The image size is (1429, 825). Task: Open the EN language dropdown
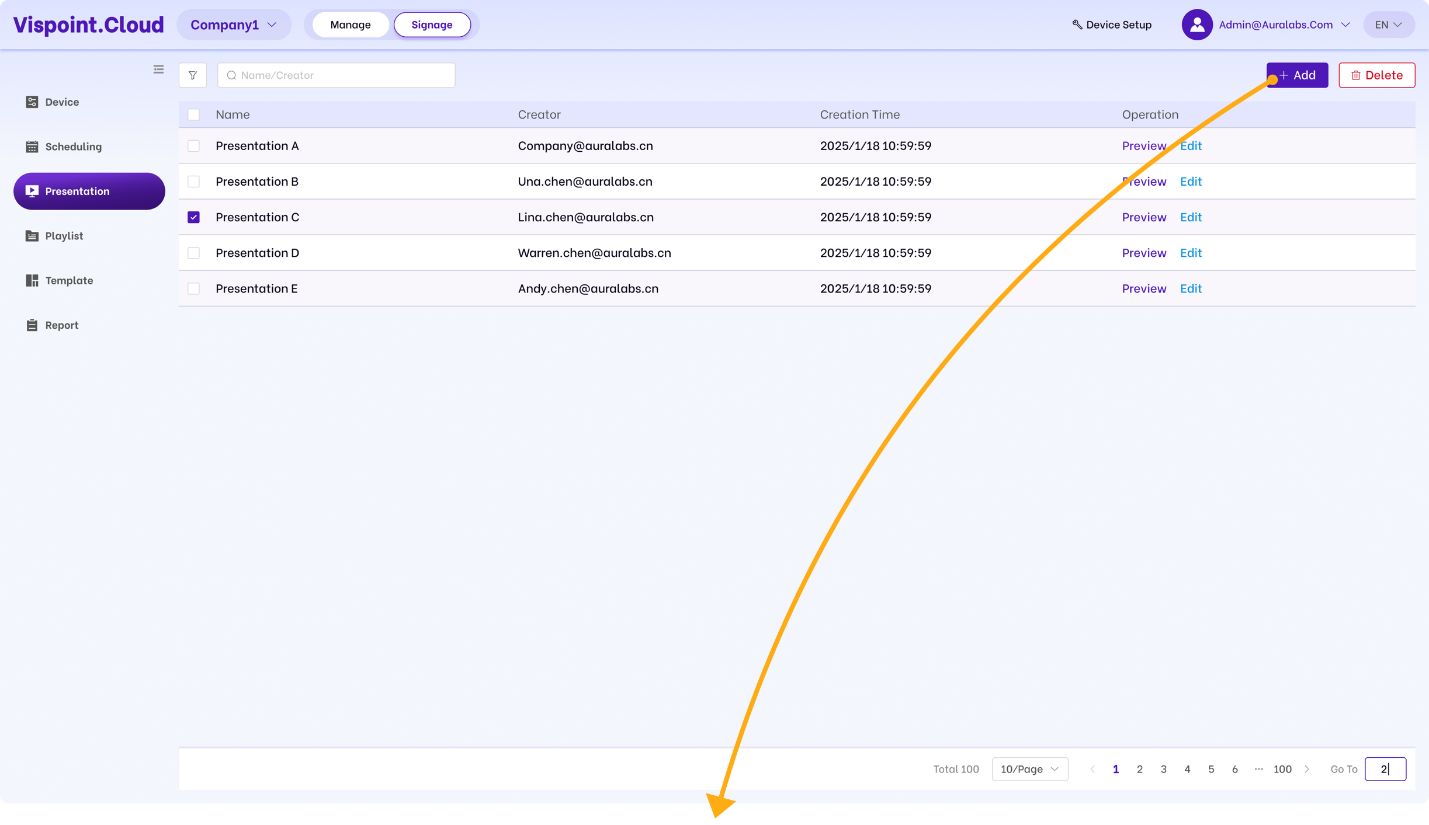(x=1388, y=25)
